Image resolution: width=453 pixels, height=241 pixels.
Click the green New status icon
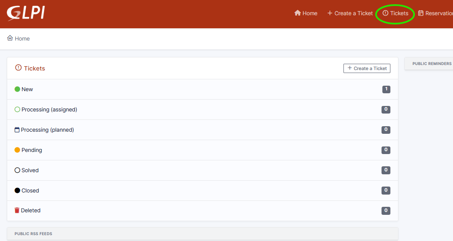(x=17, y=89)
